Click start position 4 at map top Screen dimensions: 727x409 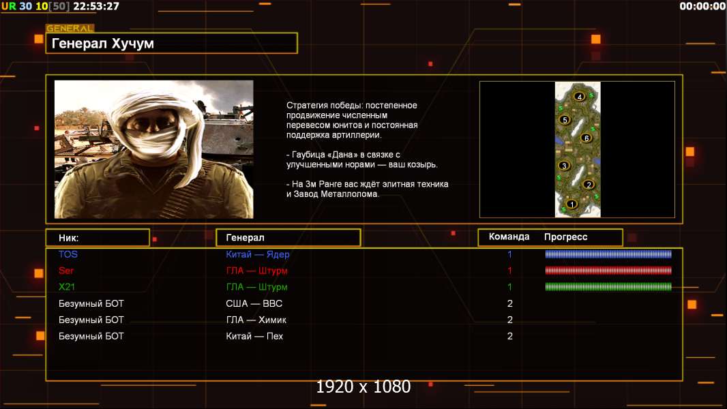click(x=580, y=97)
